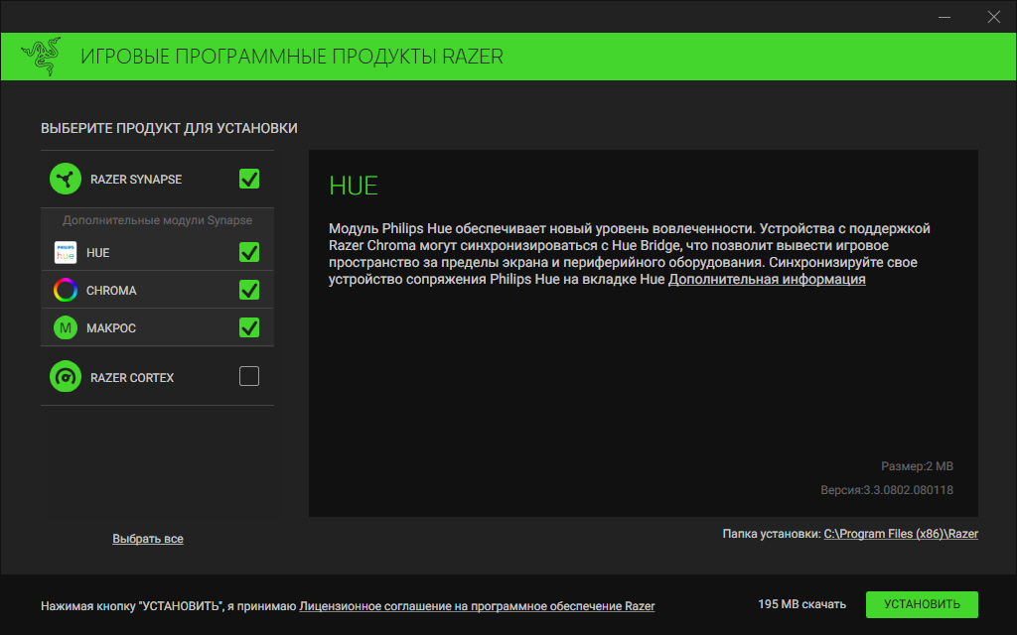Click the Выбрать все link

(148, 539)
